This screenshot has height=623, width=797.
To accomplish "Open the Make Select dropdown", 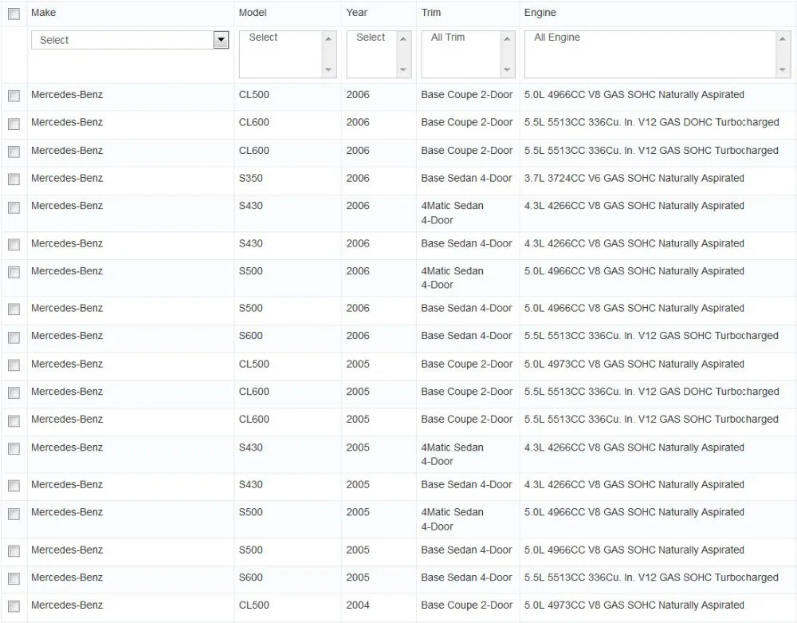I will [x=130, y=40].
